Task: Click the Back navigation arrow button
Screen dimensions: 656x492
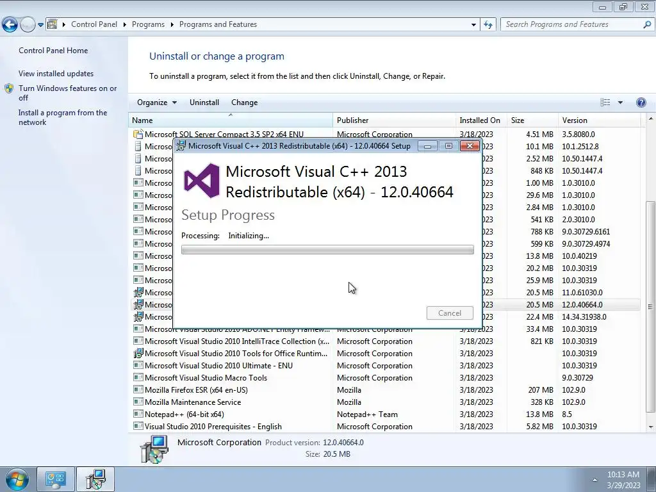Action: click(10, 24)
